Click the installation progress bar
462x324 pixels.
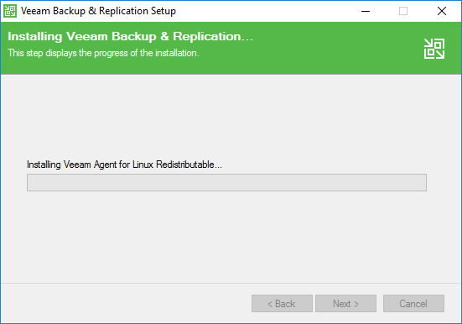coord(226,183)
